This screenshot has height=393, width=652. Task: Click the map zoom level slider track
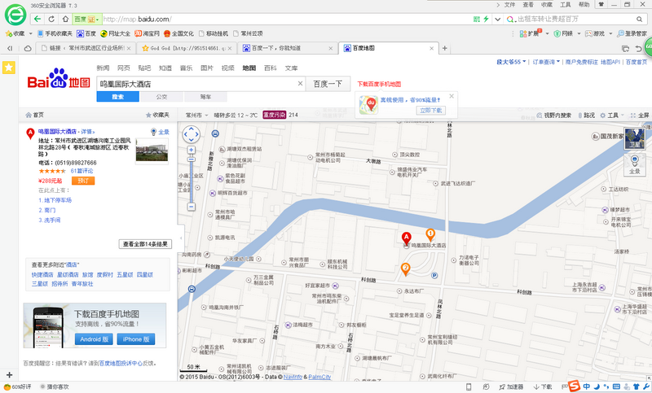tap(192, 181)
